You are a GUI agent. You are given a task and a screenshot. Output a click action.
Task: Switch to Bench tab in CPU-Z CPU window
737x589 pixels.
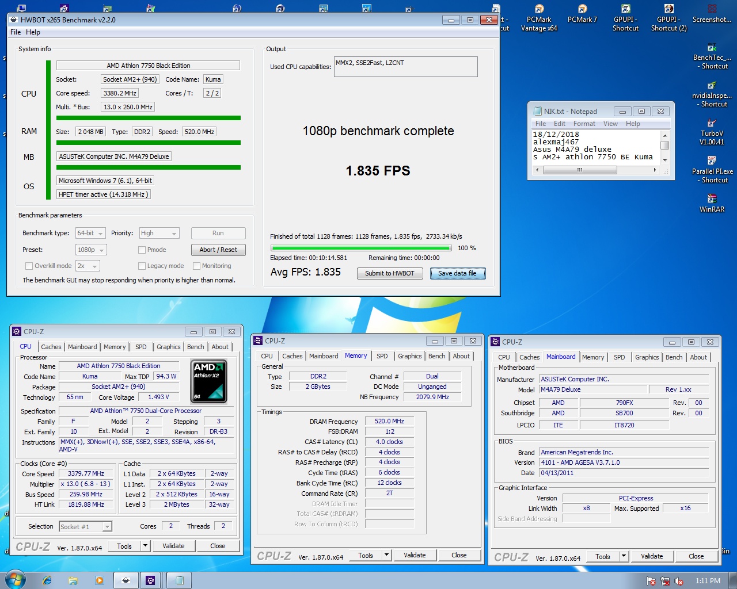point(195,347)
